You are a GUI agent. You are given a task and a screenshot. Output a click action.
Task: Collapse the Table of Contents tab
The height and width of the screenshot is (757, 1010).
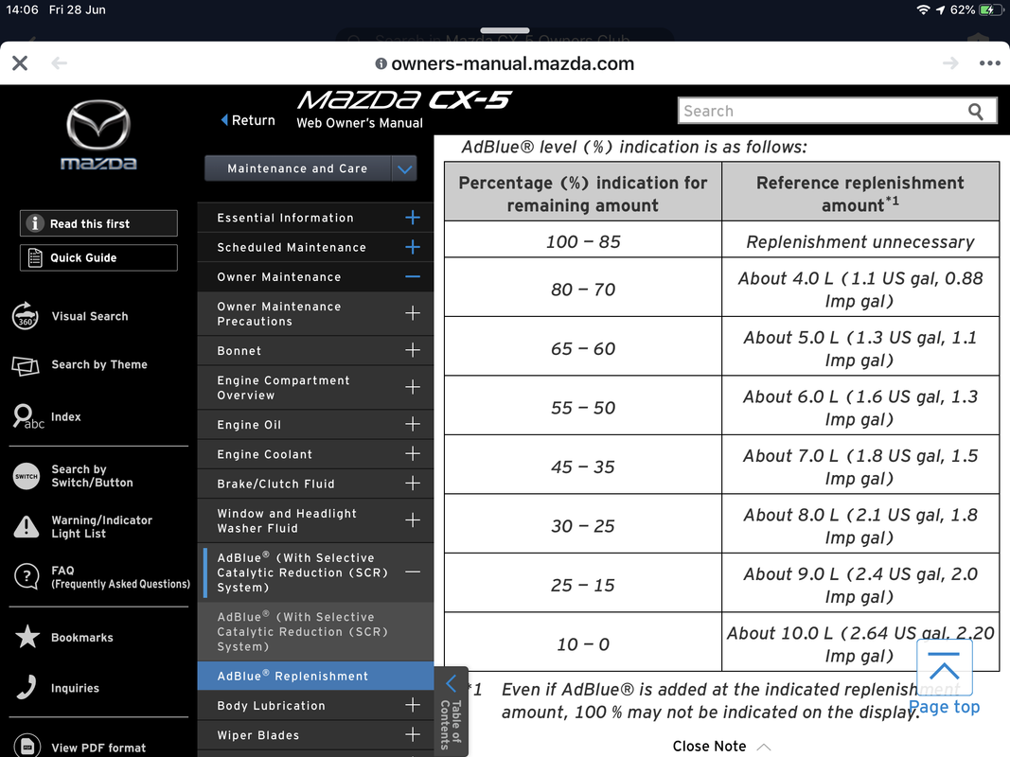click(452, 712)
